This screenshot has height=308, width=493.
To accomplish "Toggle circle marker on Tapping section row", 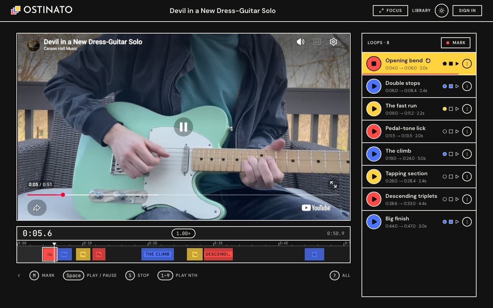I will pyautogui.click(x=445, y=177).
